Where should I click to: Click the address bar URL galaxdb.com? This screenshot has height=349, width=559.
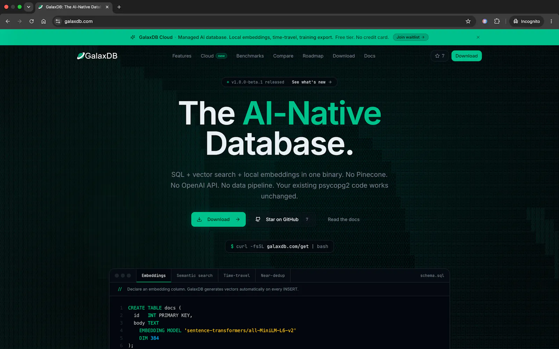[x=79, y=21]
